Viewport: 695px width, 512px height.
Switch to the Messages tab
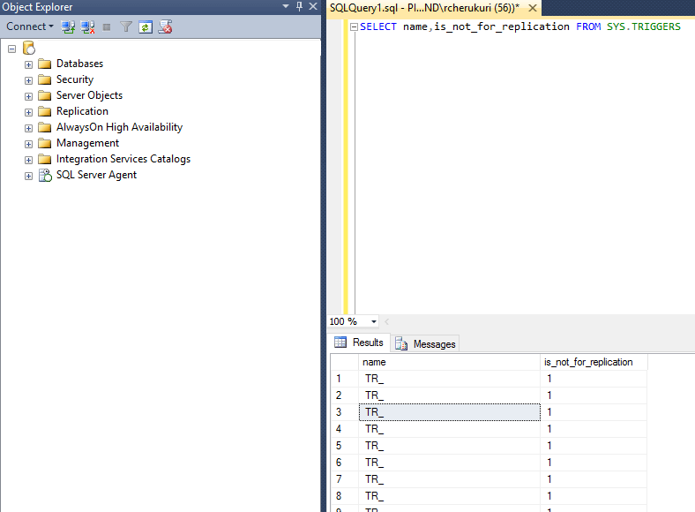coord(425,344)
